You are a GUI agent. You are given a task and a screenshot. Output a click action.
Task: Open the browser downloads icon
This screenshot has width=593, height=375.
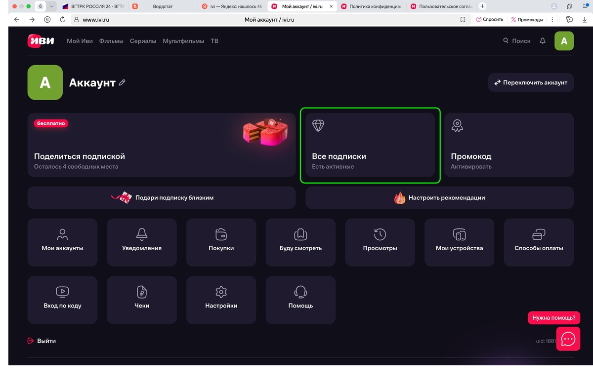585,20
